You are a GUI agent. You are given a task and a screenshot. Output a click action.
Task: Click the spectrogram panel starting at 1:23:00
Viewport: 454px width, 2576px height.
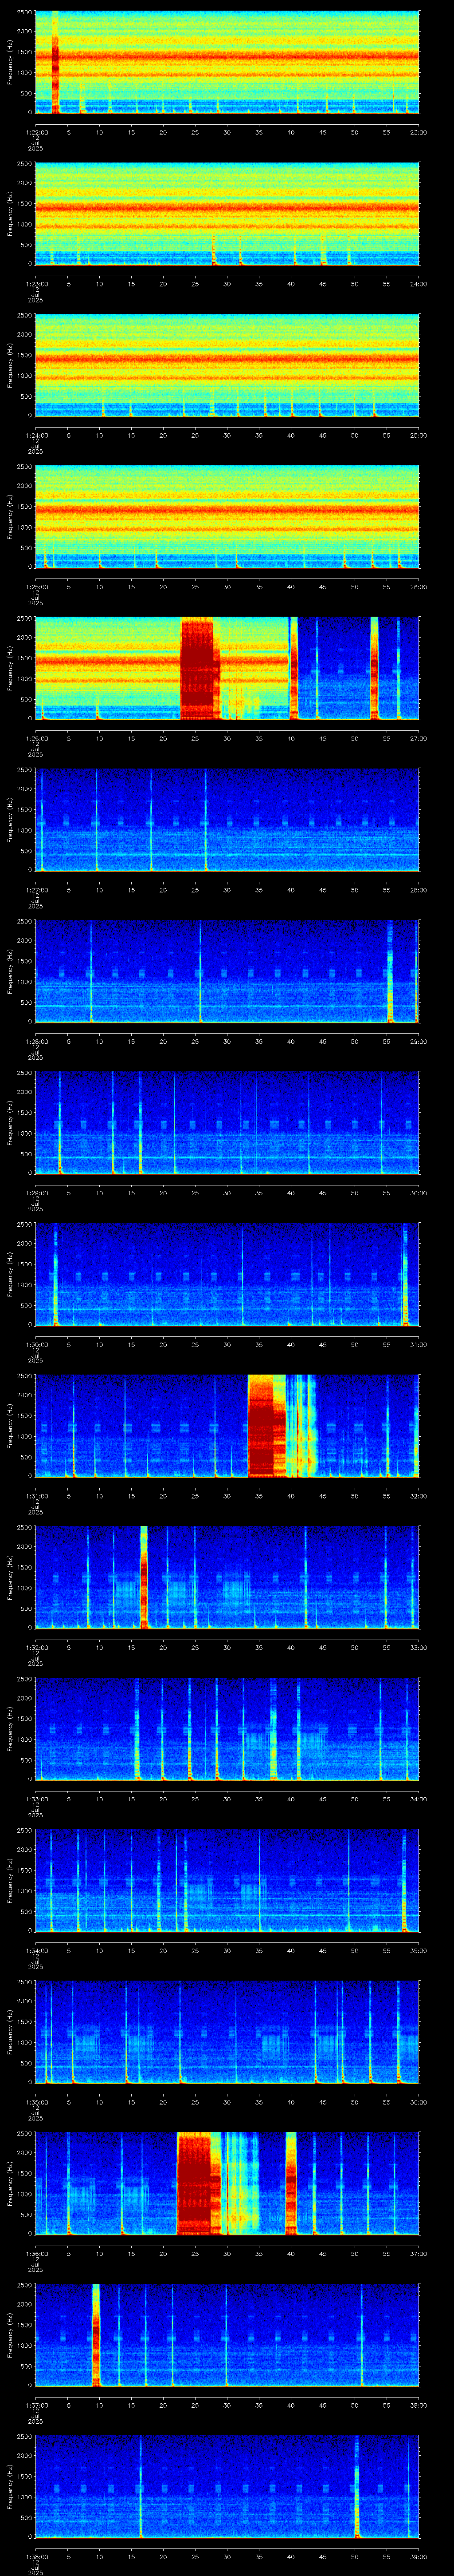227,214
